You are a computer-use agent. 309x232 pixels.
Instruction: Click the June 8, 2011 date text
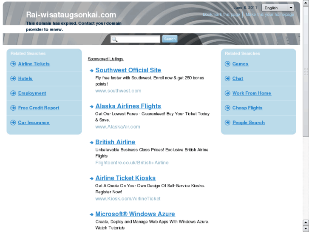tap(245, 8)
